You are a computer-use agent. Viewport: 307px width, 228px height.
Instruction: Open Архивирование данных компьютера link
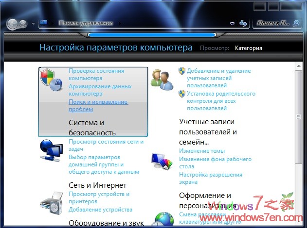(x=100, y=90)
